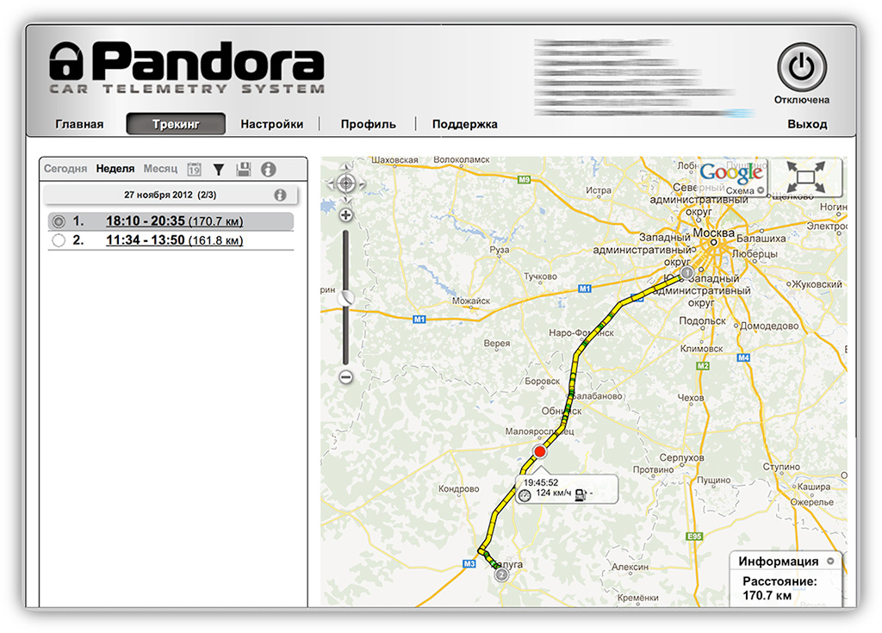Click the Pandora car telemetry logo
Viewport: 882px width, 633px height.
coord(187,68)
